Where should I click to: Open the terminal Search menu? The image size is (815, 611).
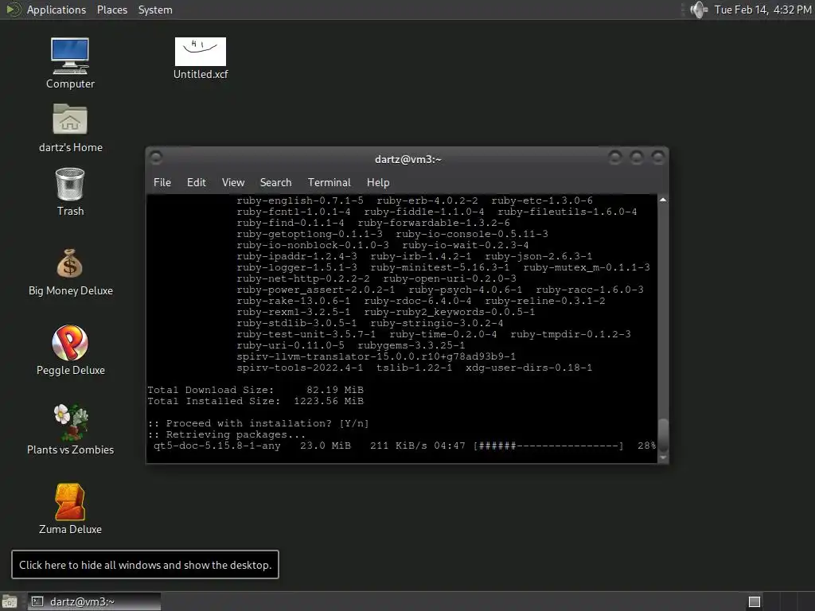[x=275, y=182]
